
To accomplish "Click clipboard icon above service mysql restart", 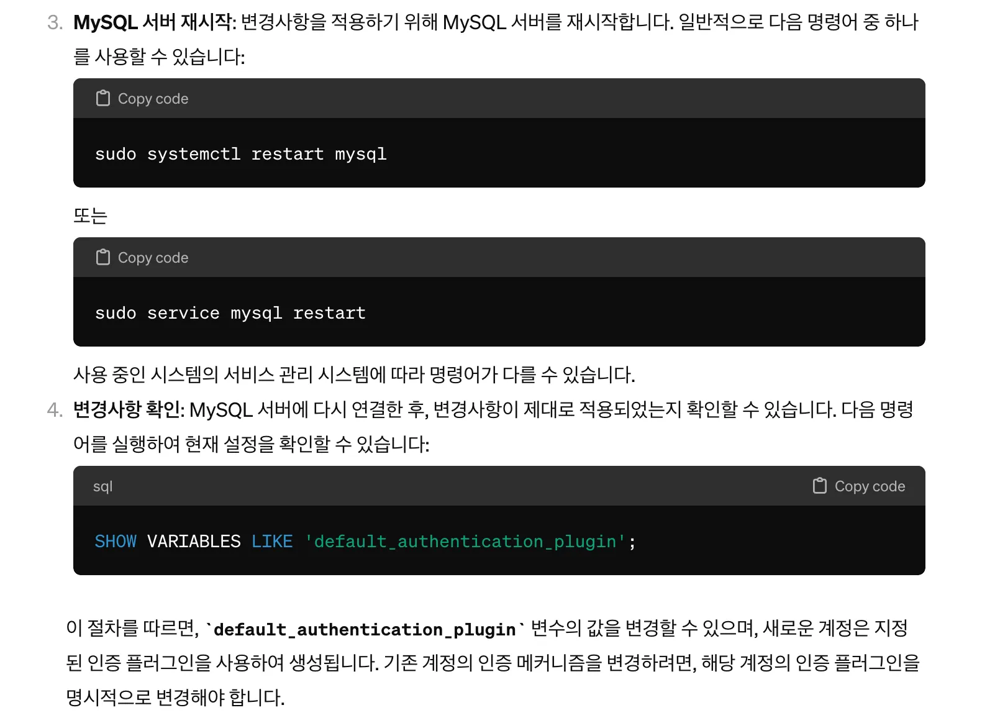I will coord(103,257).
